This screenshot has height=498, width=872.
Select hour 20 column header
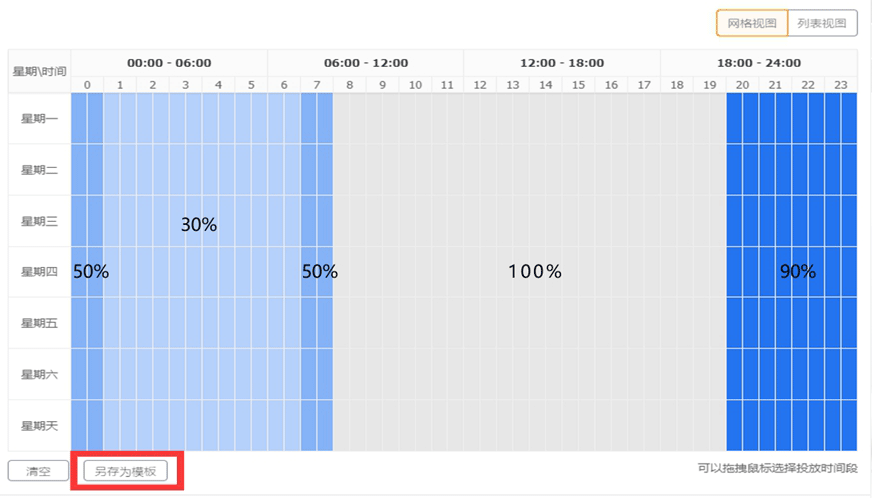(742, 85)
